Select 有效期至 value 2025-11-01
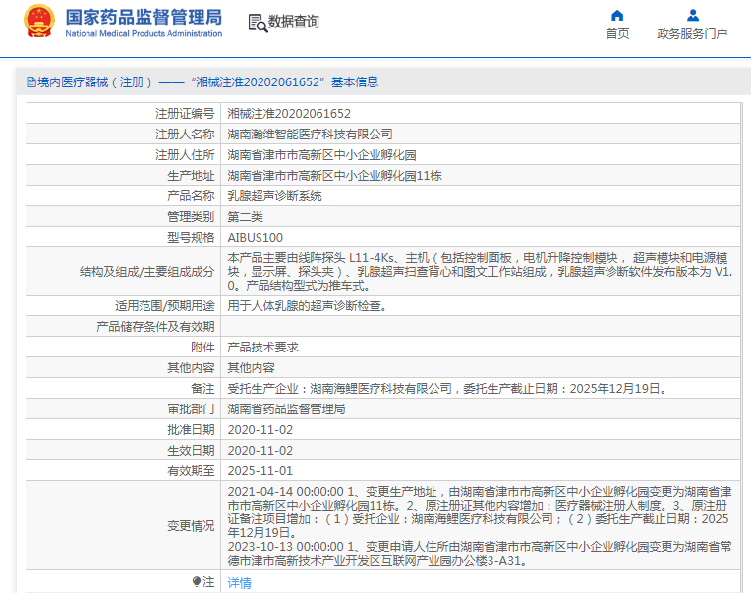This screenshot has height=593, width=751. (x=260, y=470)
